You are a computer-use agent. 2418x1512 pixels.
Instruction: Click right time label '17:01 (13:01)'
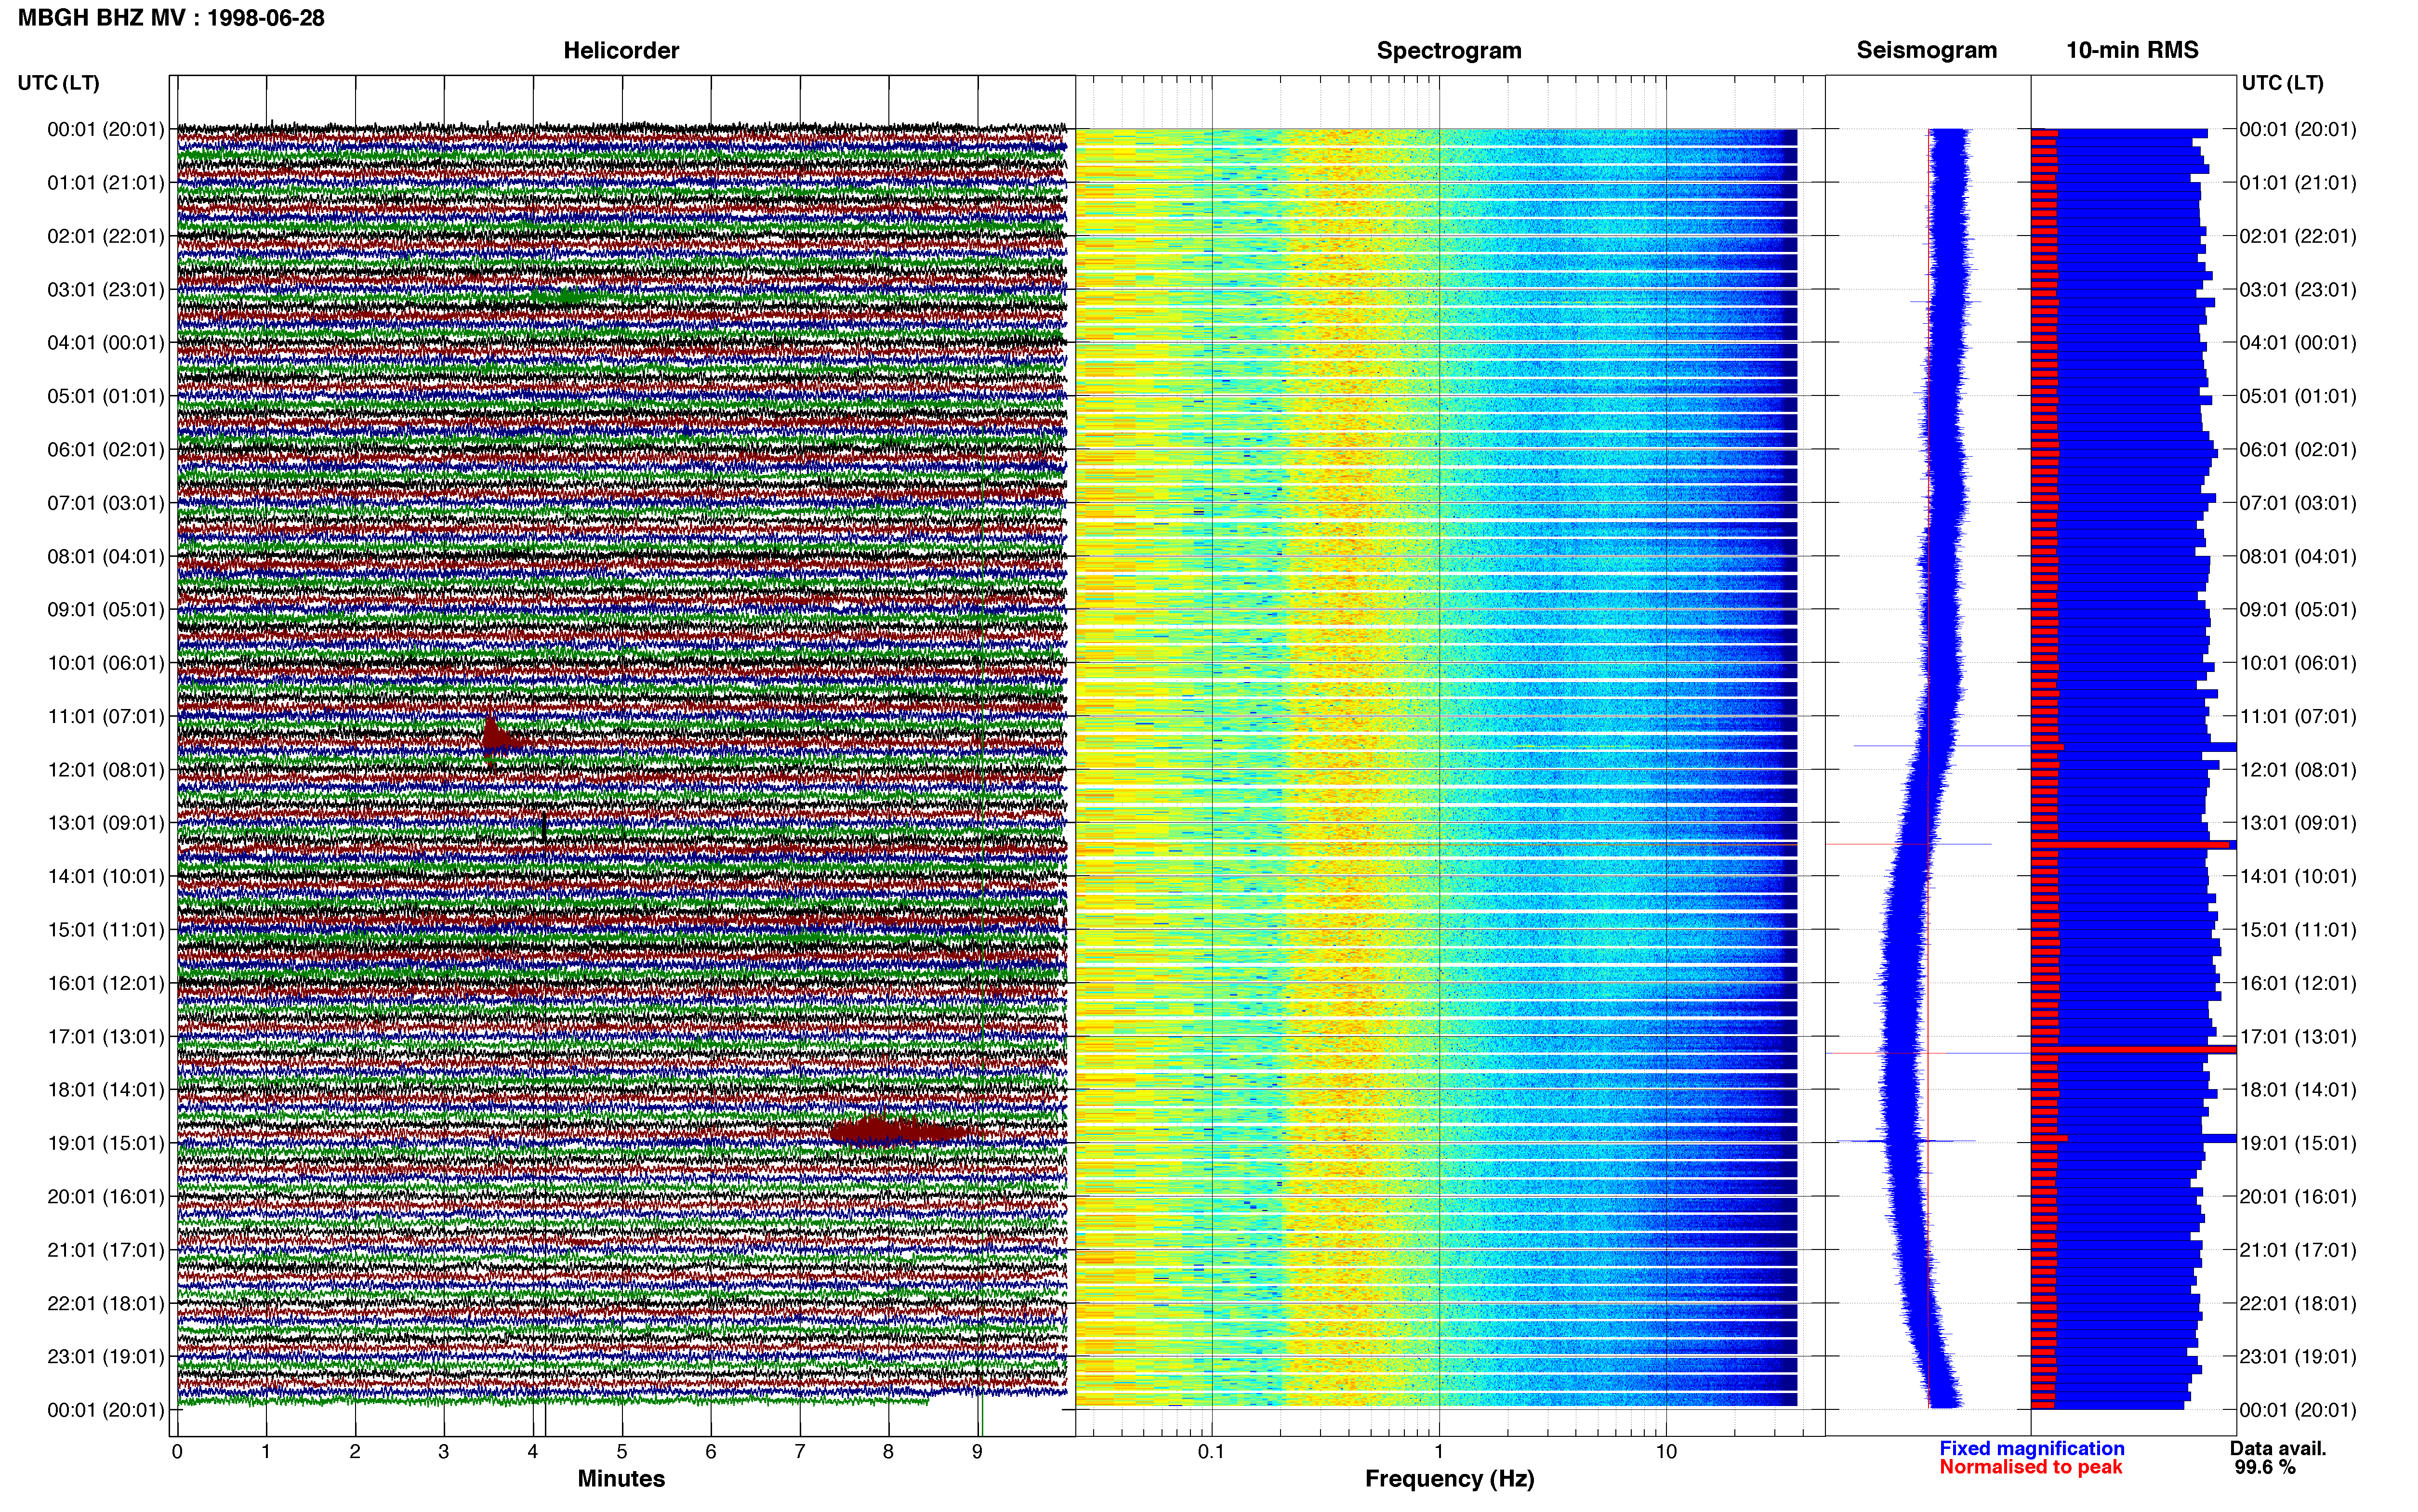point(2298,1036)
